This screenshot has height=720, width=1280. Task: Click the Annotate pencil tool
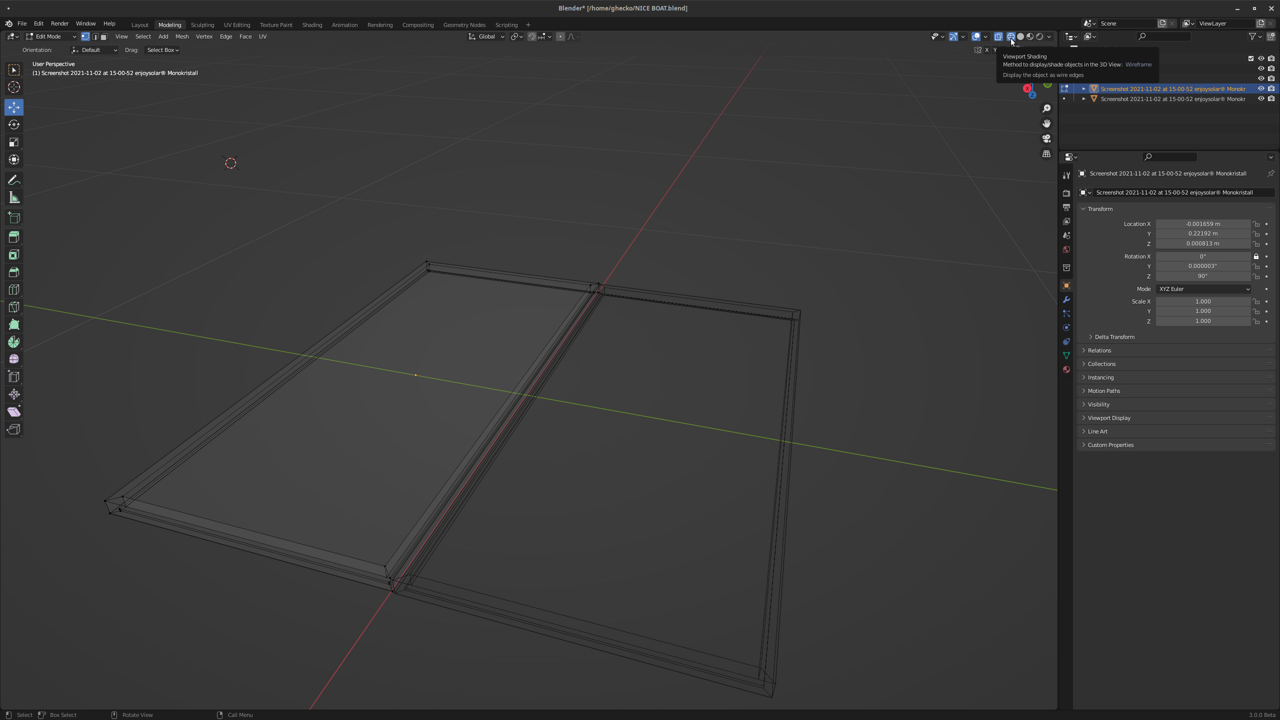click(x=14, y=180)
